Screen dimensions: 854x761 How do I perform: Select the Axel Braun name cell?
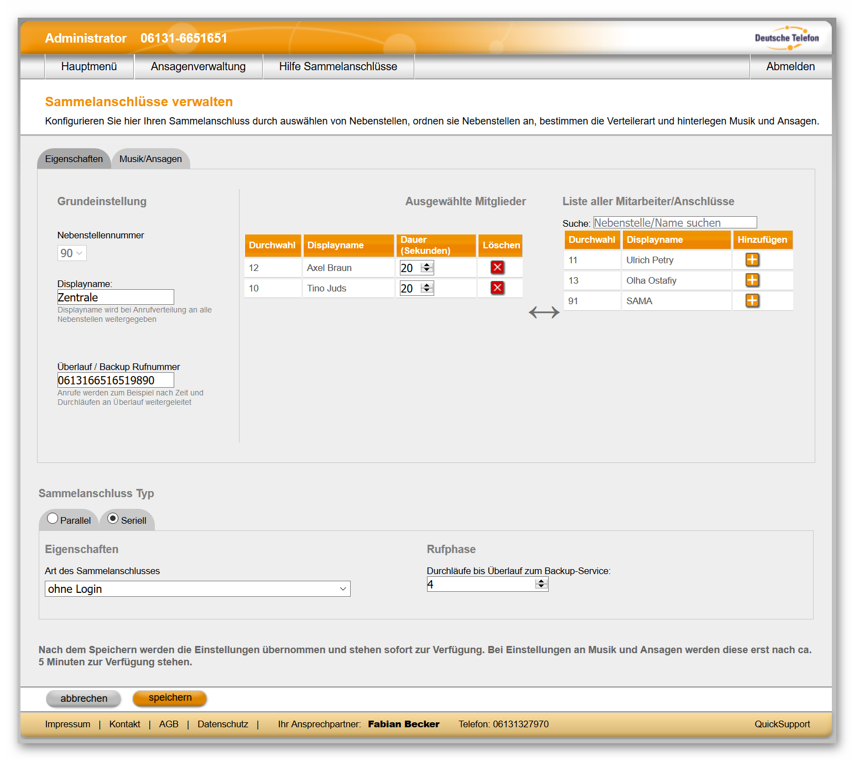[348, 268]
